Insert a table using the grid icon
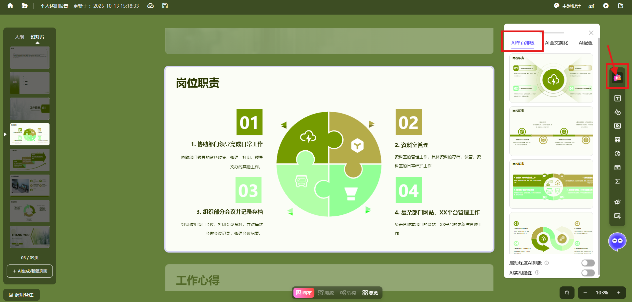The height and width of the screenshot is (302, 632). click(x=617, y=140)
